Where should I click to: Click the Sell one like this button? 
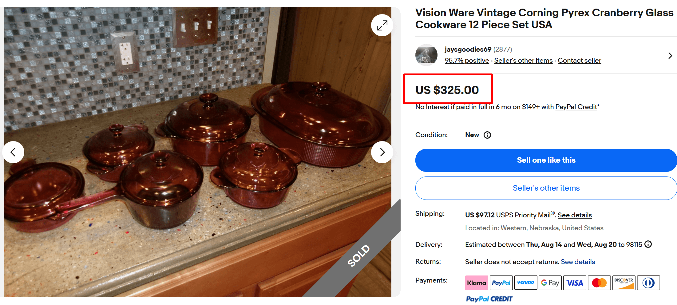546,160
